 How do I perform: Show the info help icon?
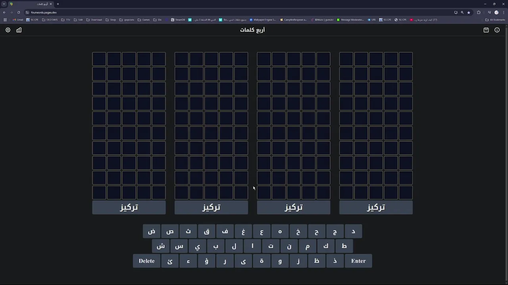pyautogui.click(x=497, y=30)
